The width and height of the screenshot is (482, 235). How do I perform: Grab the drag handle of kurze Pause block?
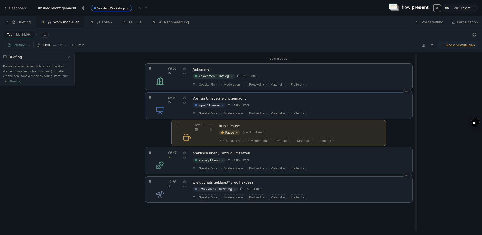(x=177, y=125)
